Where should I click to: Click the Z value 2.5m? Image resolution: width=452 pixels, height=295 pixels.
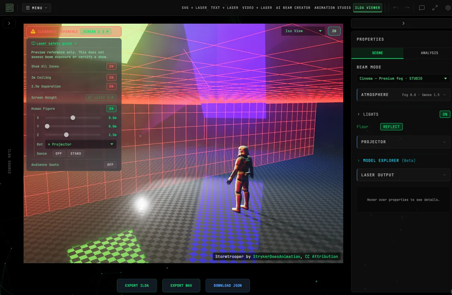[x=112, y=135]
